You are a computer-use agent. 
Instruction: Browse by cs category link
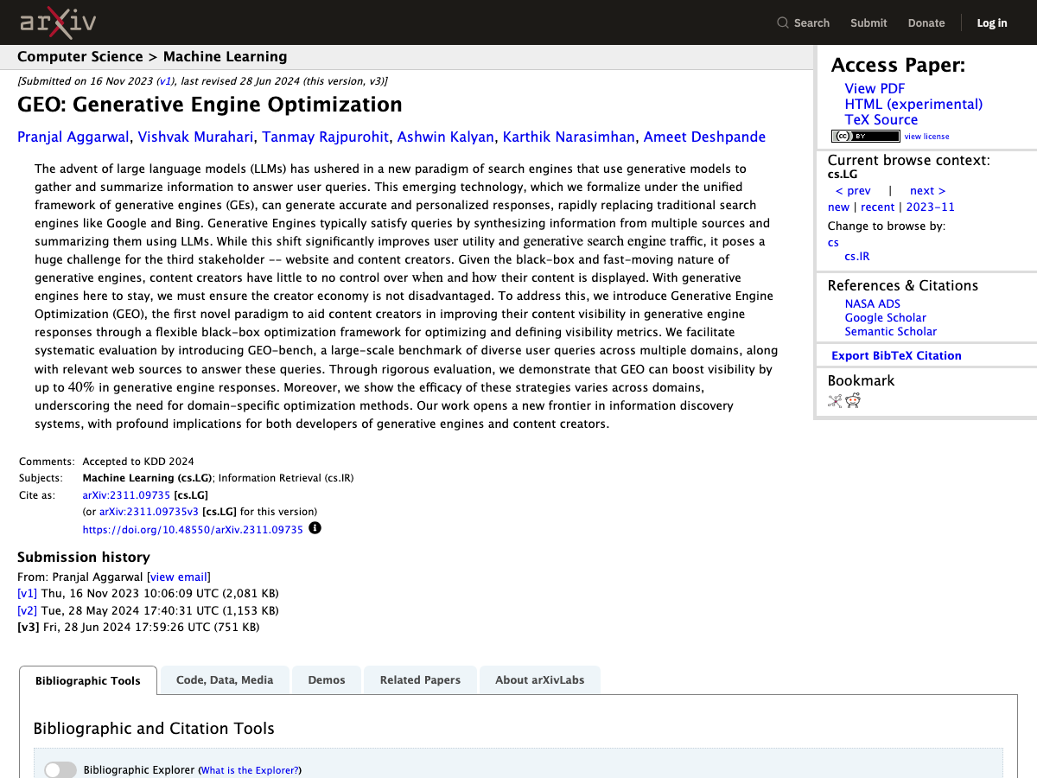(x=833, y=242)
